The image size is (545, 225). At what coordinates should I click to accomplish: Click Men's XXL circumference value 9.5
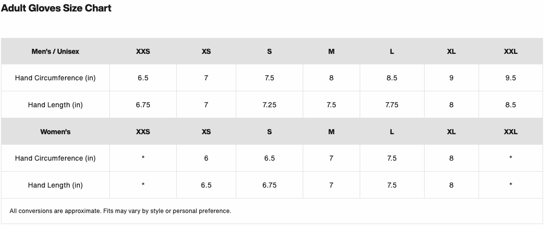coord(511,78)
